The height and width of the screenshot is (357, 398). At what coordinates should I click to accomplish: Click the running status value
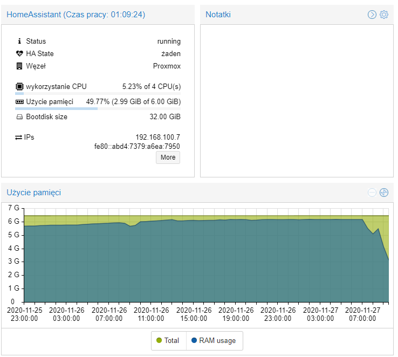pos(169,41)
